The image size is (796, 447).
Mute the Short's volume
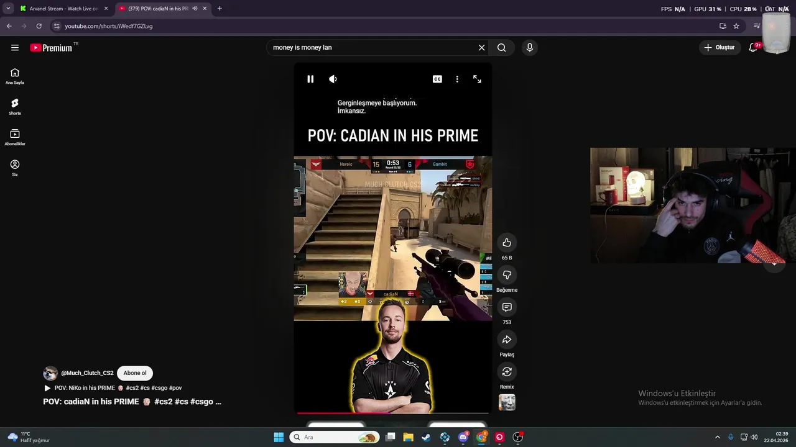tap(333, 79)
